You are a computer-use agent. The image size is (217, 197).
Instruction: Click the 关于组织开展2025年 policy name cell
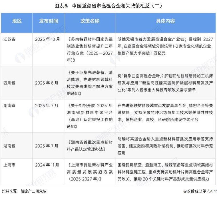tap(90, 116)
